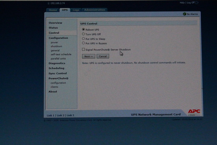217x145 pixels.
Task: Open About in the sidebar
Action: click(x=53, y=92)
